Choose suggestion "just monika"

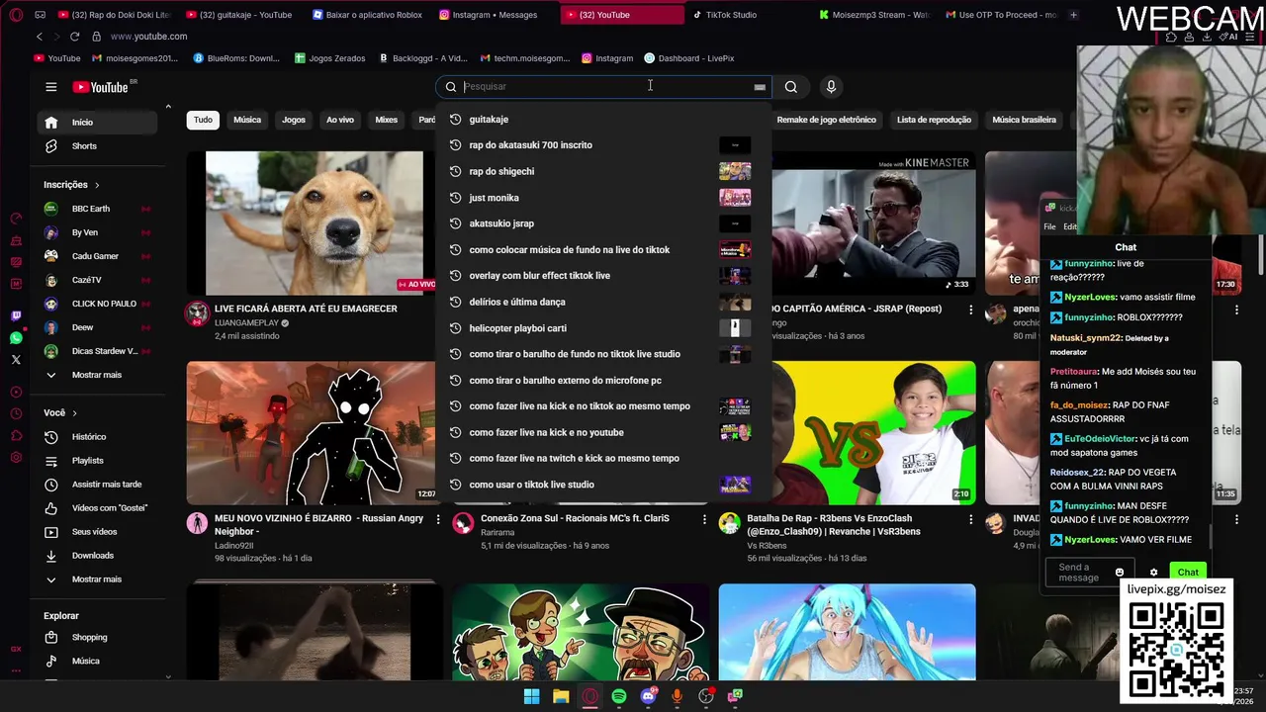pos(603,198)
